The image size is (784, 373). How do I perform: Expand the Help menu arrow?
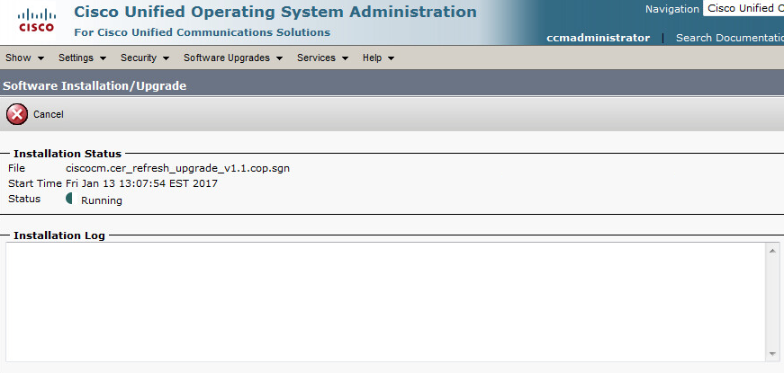point(391,58)
